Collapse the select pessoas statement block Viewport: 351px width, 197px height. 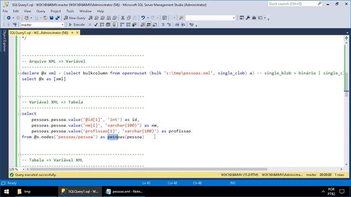click(x=20, y=114)
